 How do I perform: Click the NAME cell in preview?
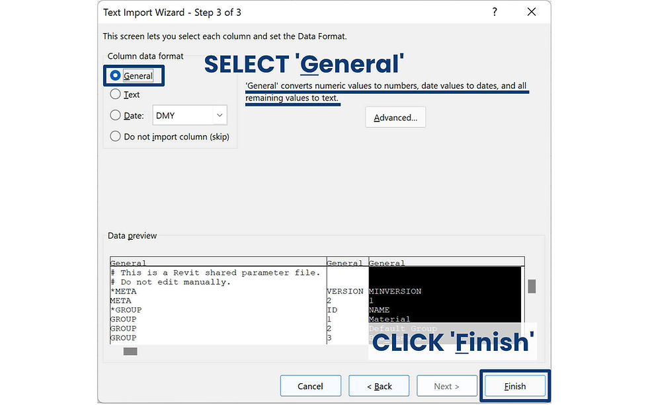[x=379, y=310]
